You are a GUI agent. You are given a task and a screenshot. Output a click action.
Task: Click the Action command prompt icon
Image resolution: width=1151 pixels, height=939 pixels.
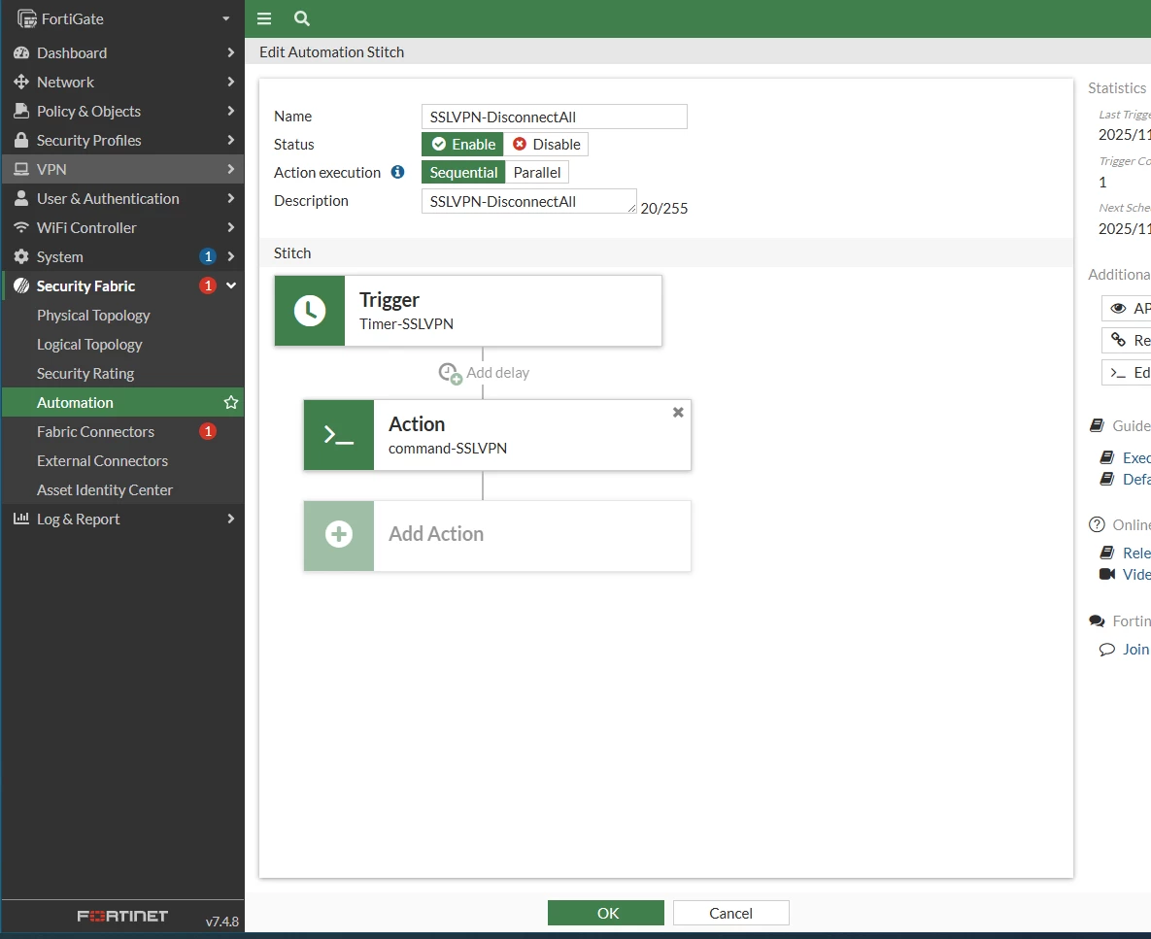coord(339,435)
